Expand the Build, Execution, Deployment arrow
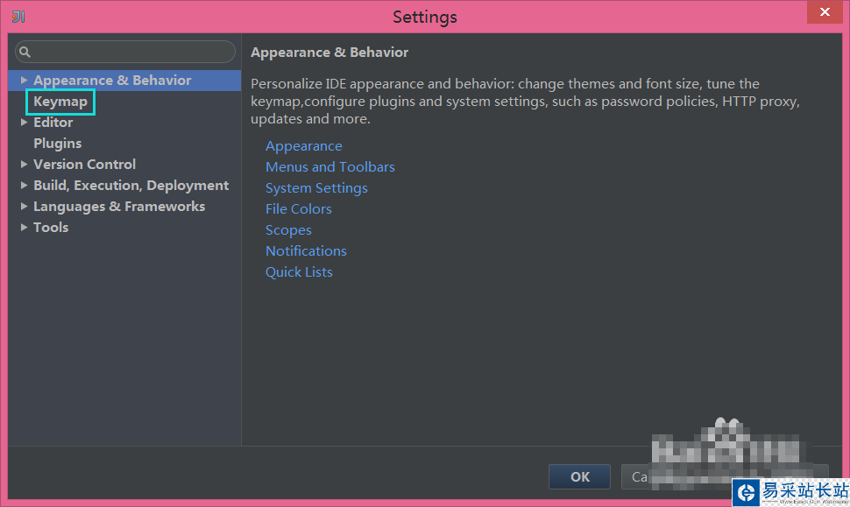Viewport: 850px width, 507px height. point(25,186)
